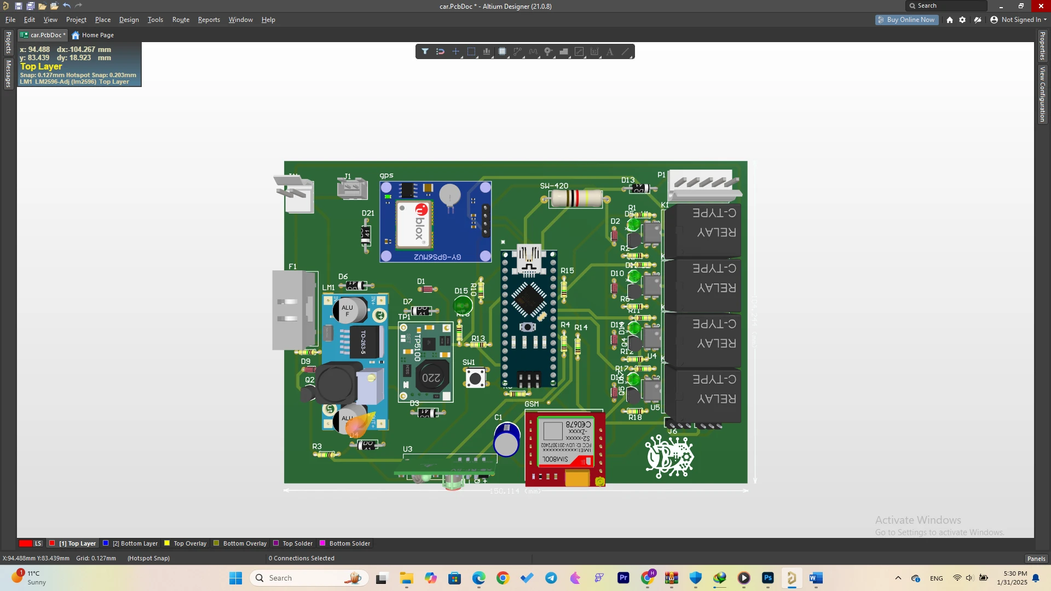Click the Buy Online Now button
Viewport: 1051px width, 591px height.
[x=906, y=20]
